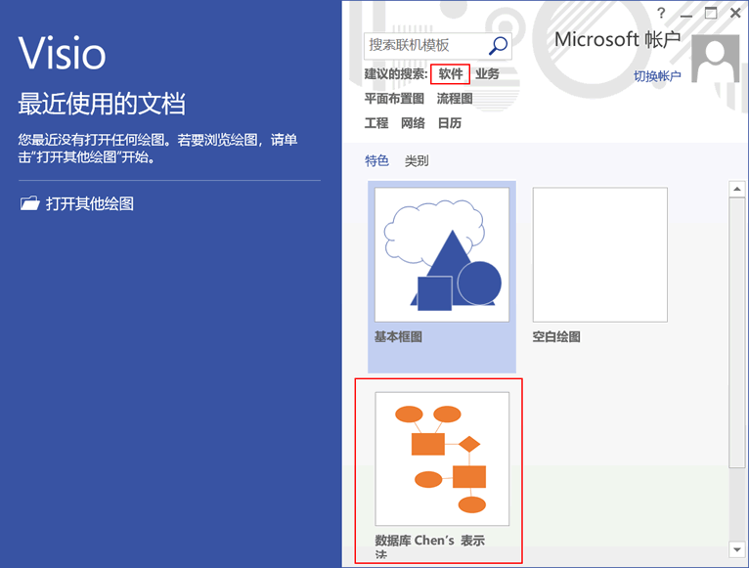The height and width of the screenshot is (568, 749).
Task: Select suggested search 业务
Action: tap(487, 74)
